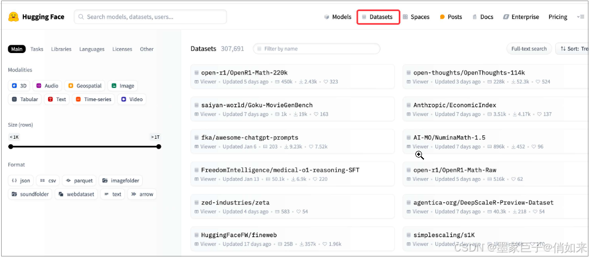
Task: Switch to the Tasks filter tab
Action: coord(37,49)
